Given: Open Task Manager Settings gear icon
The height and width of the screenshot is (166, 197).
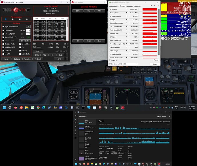Looking at the screenshot, I should click(75, 160).
